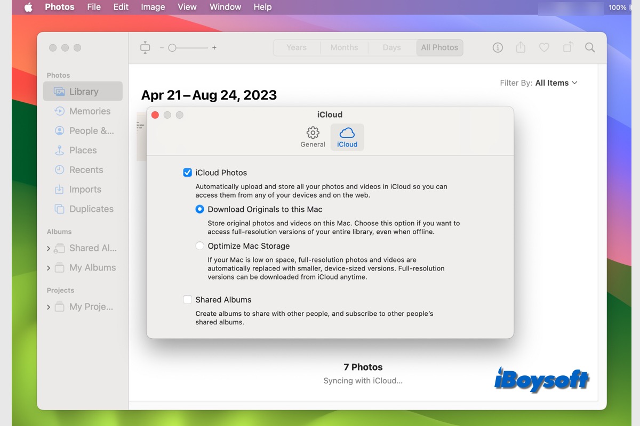Expand the Shared Albums sidebar group
The image size is (640, 426).
(x=49, y=249)
